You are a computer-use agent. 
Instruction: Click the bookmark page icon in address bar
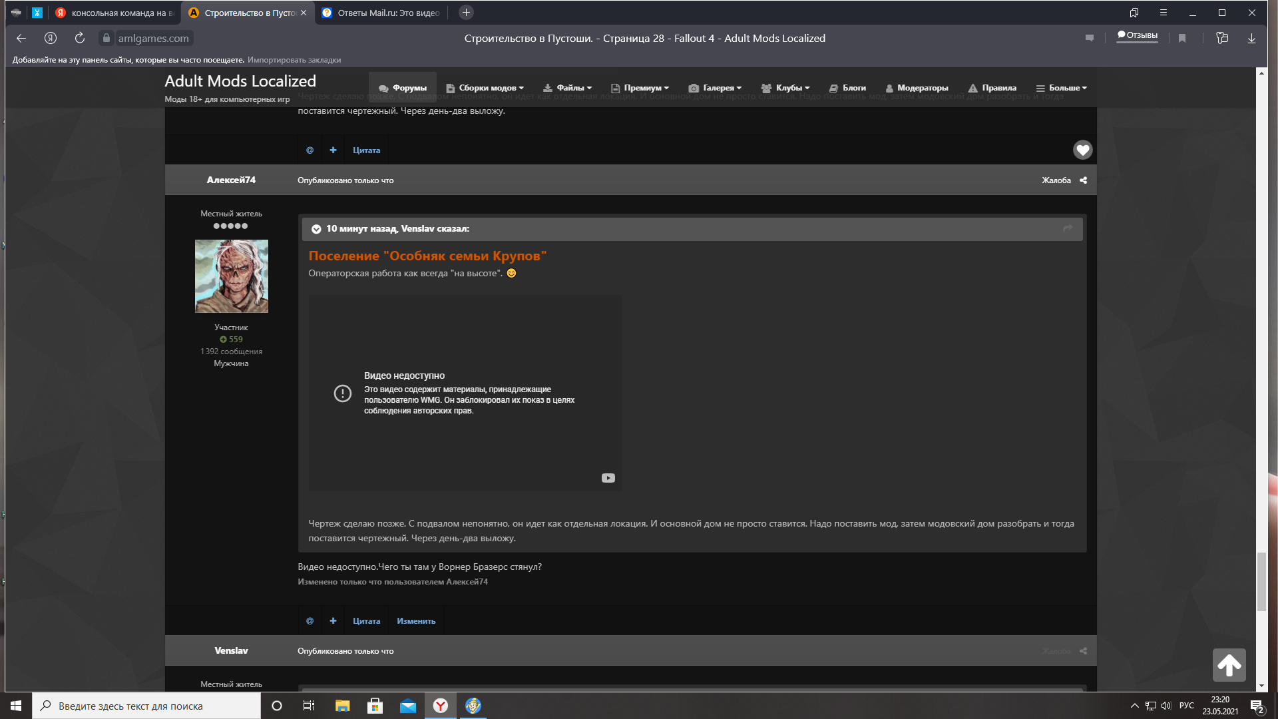tap(1182, 38)
